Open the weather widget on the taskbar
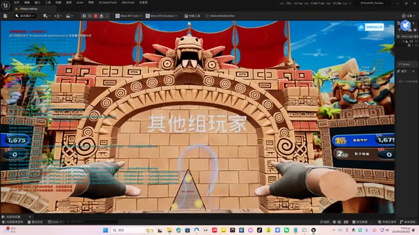The height and width of the screenshot is (235, 419). point(10,230)
